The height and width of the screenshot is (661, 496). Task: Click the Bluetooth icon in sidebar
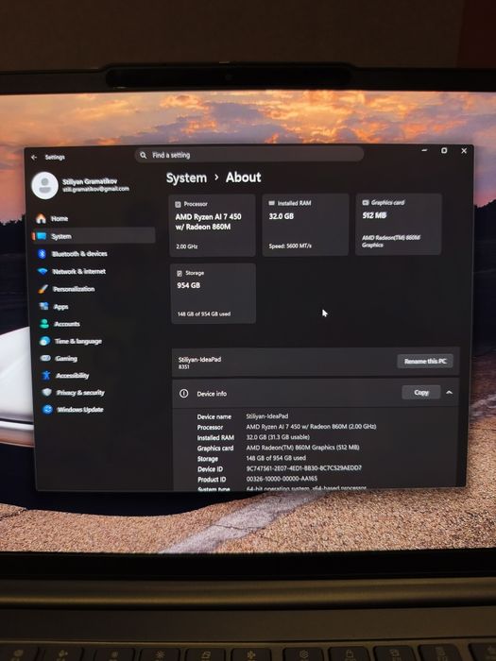[42, 254]
